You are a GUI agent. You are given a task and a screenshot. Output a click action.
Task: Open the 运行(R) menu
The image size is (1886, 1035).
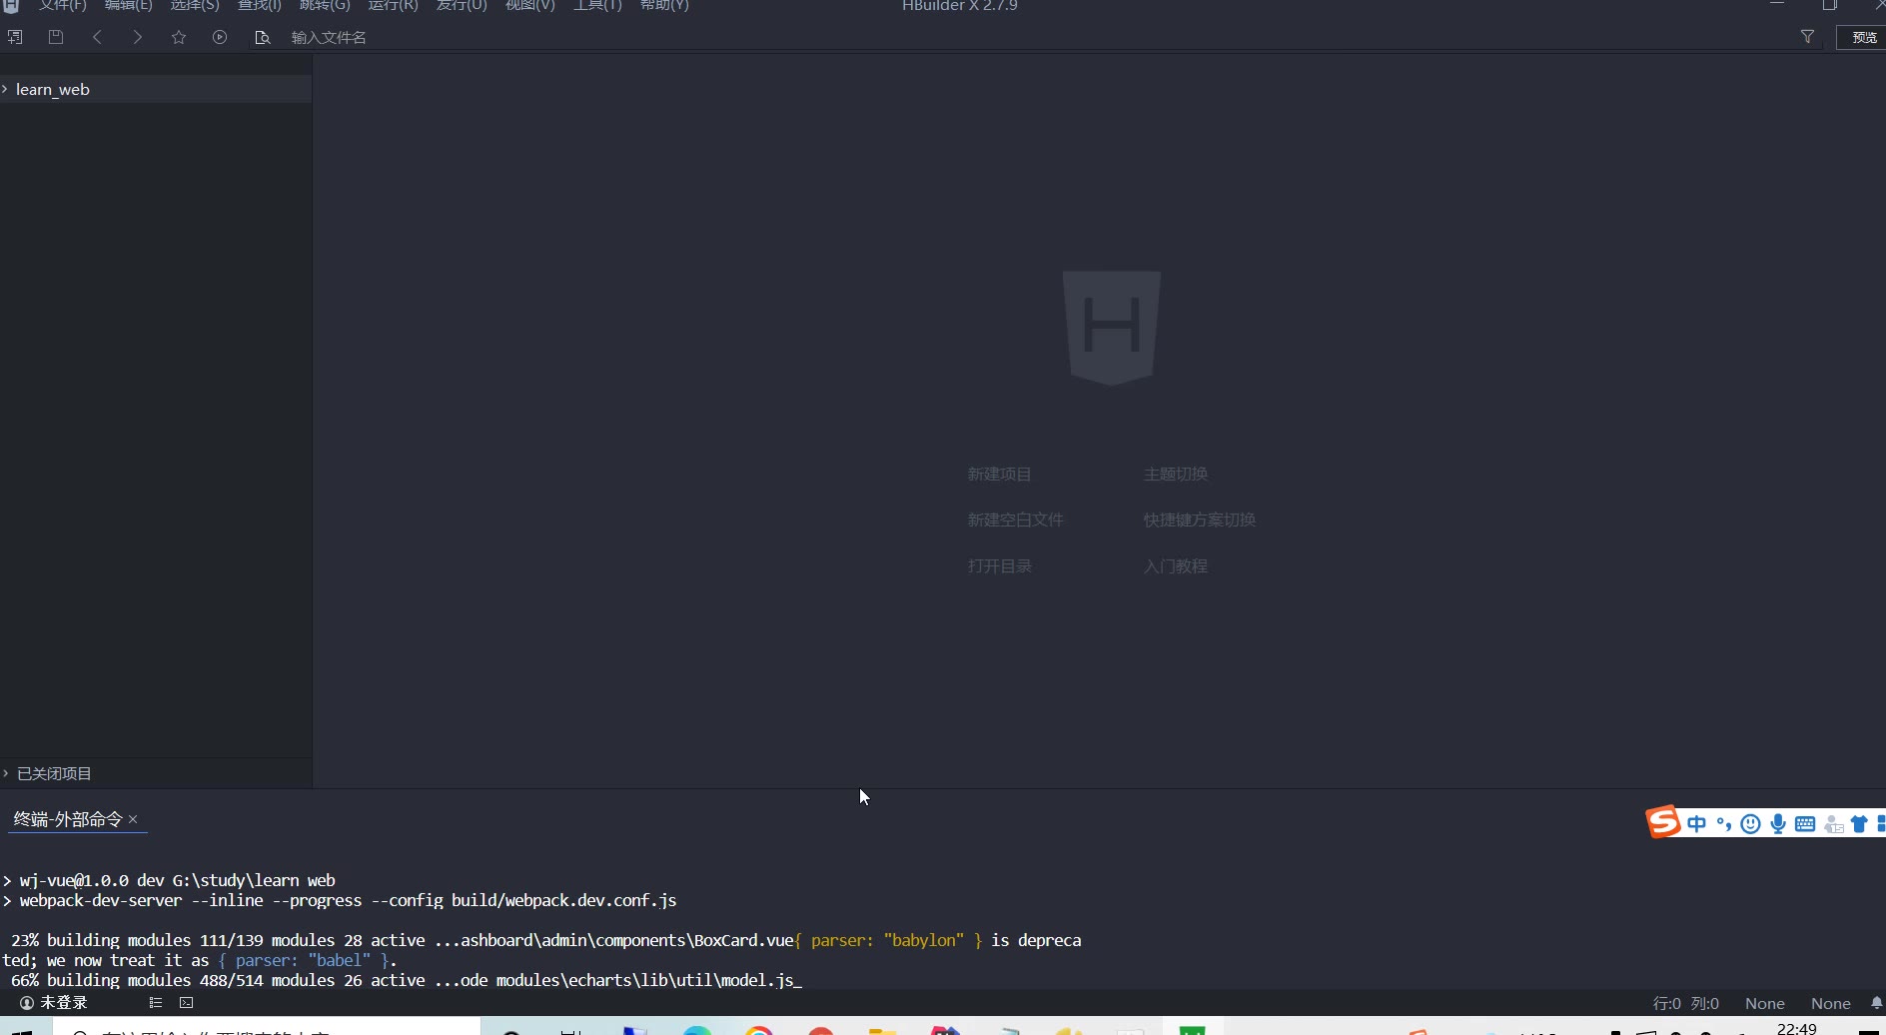click(x=393, y=5)
